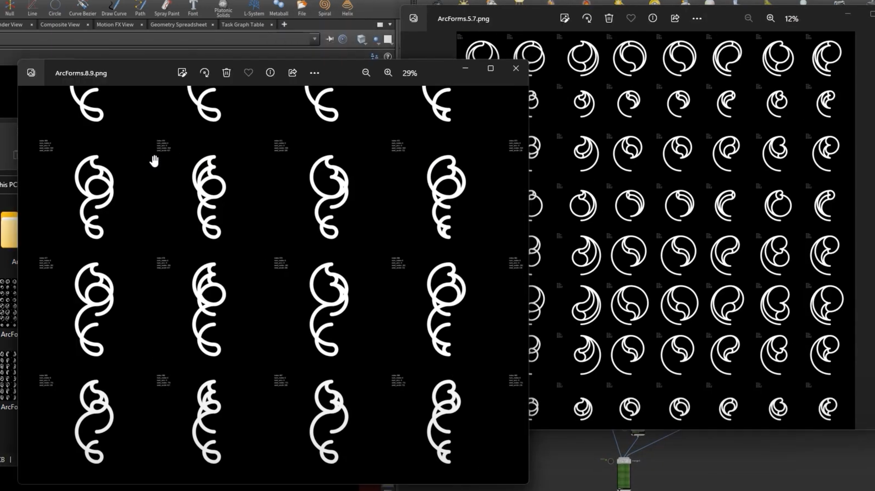
Task: Select the Metaball shelf tool
Action: pos(278,8)
